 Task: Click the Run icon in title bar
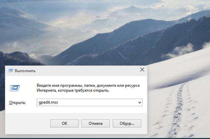(11, 70)
